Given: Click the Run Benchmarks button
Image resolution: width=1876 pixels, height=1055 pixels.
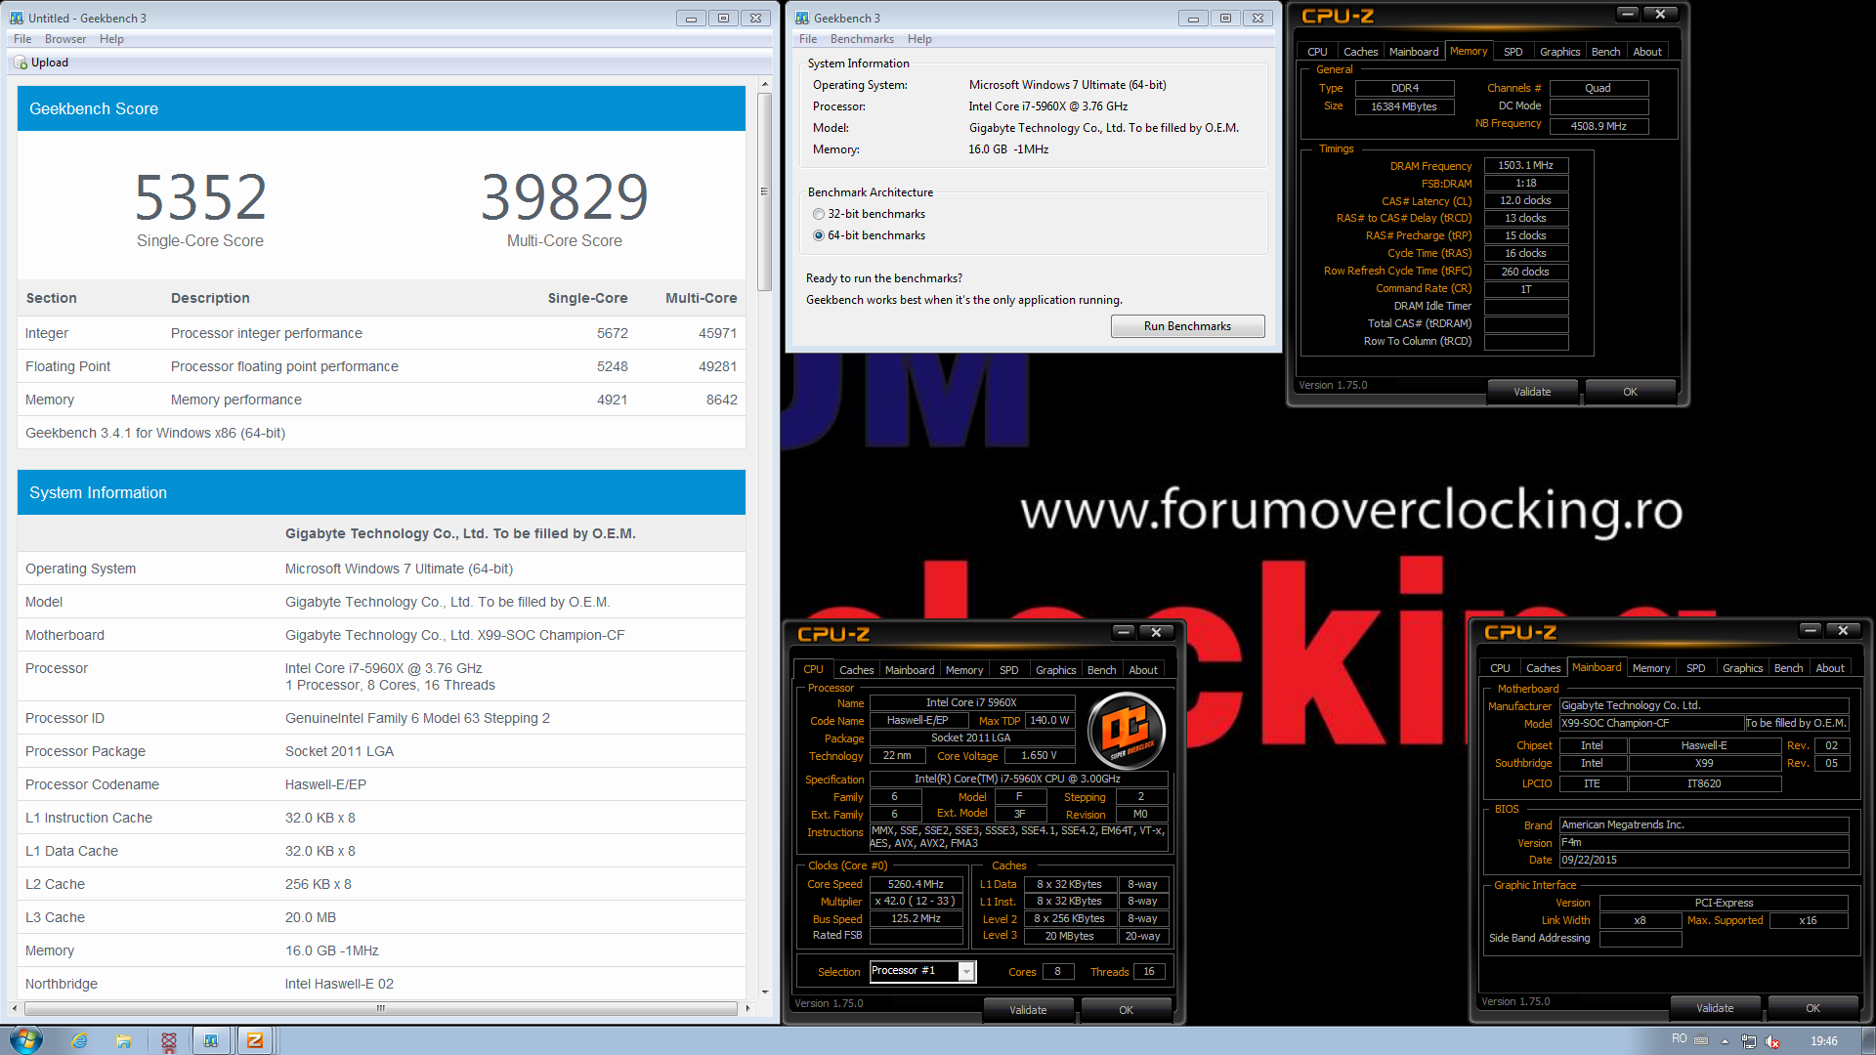Looking at the screenshot, I should coord(1187,326).
